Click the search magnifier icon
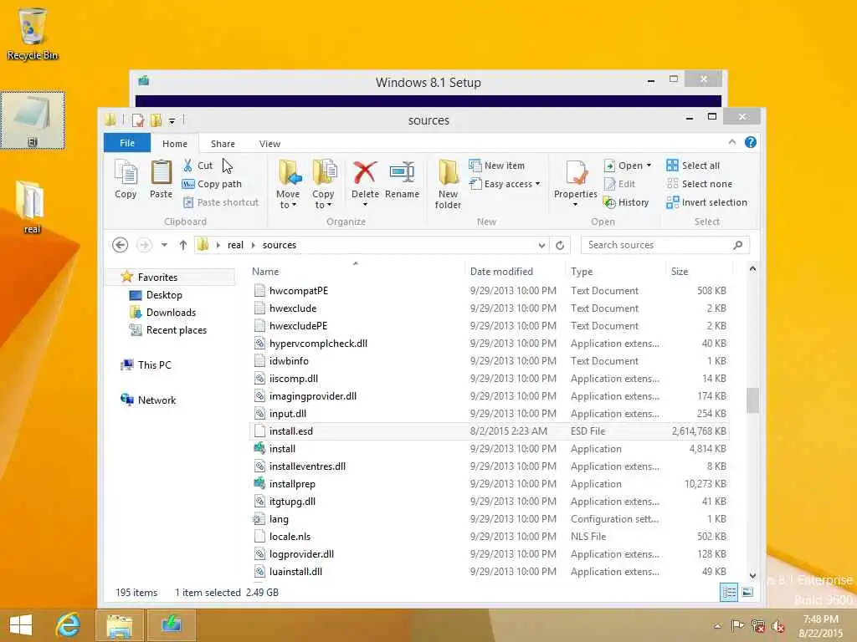This screenshot has height=642, width=857. coord(738,245)
